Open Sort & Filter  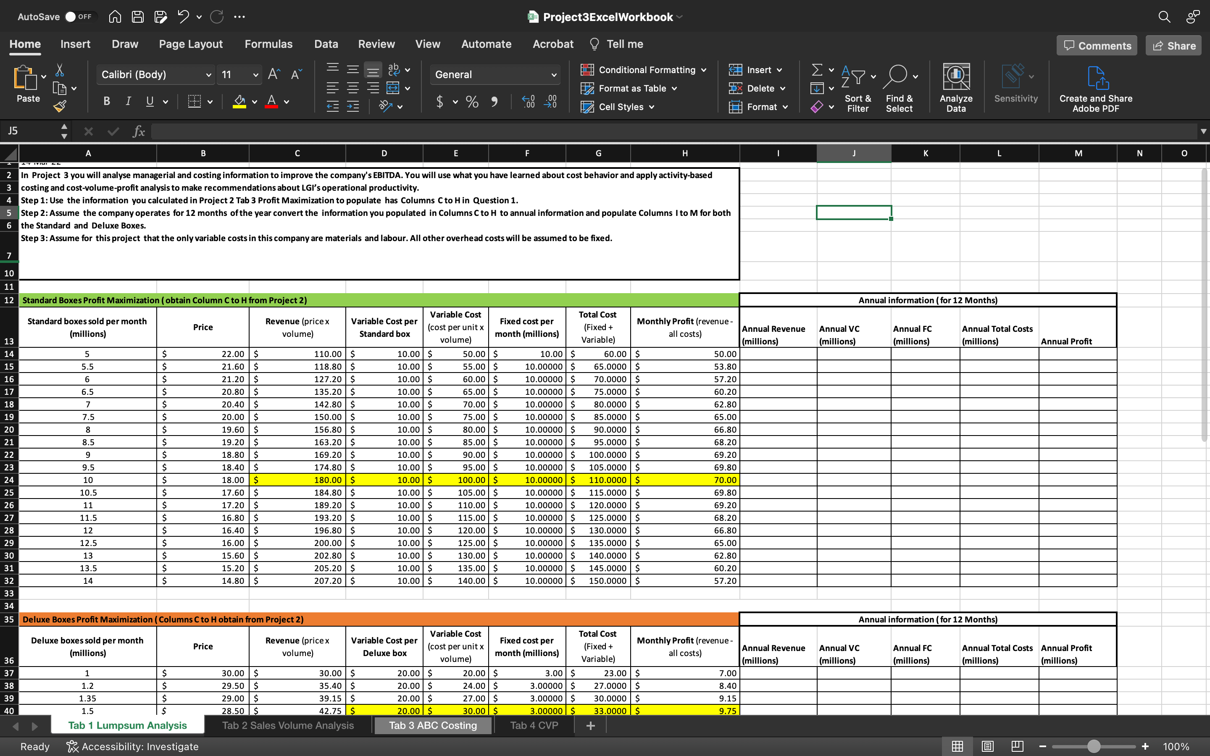point(858,87)
